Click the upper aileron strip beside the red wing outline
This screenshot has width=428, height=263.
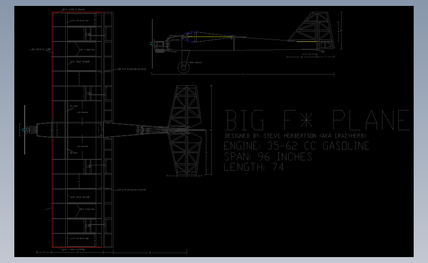click(109, 67)
